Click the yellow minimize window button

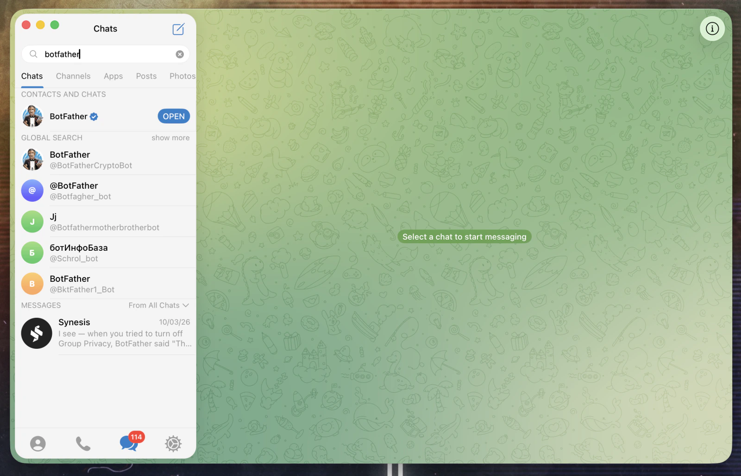tap(40, 25)
